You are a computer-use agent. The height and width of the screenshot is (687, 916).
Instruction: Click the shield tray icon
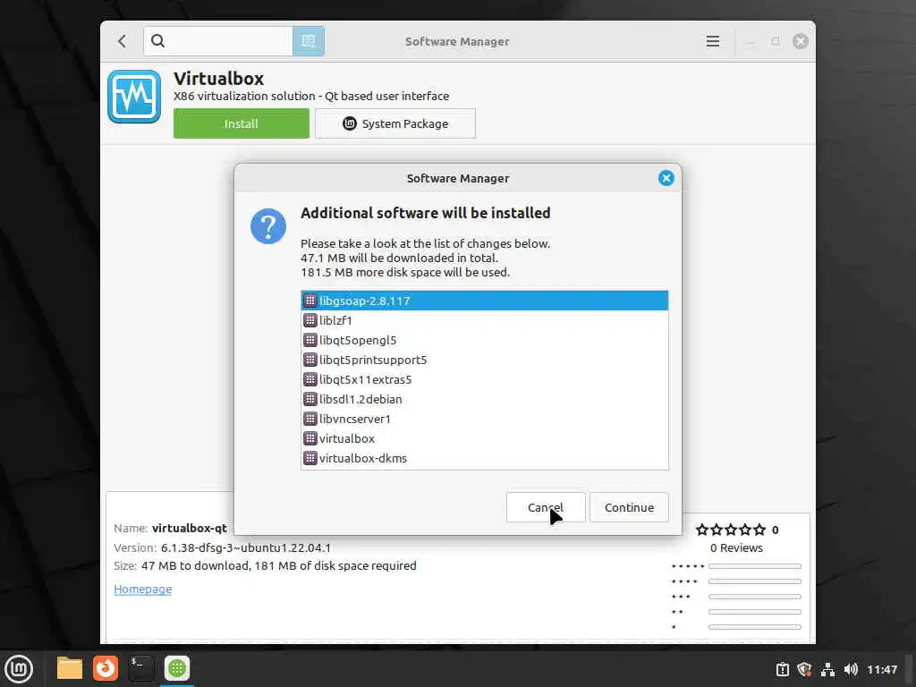pyautogui.click(x=805, y=669)
